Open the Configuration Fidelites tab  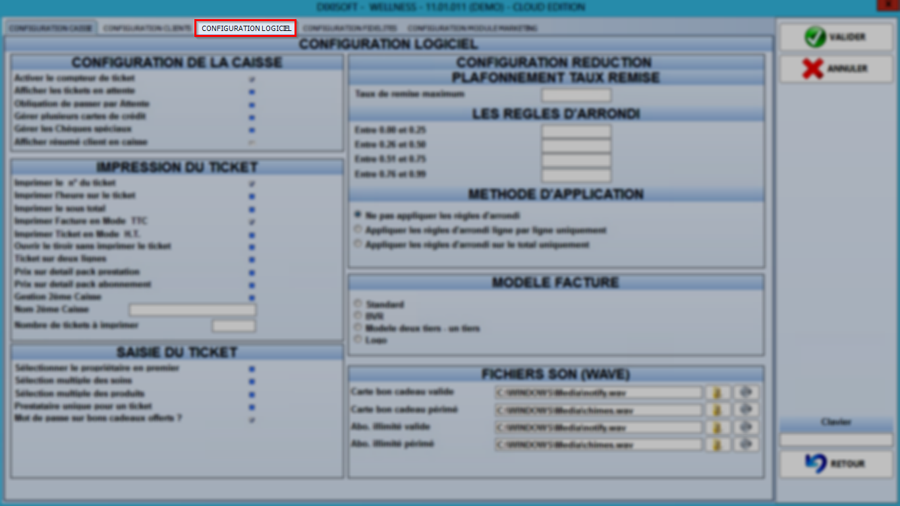pos(350,28)
